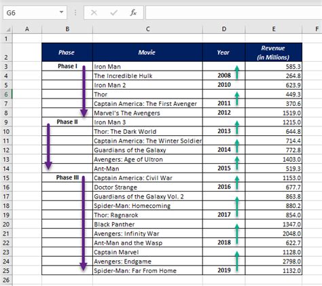Screen dimensions: 322x286
Task: Click inside the formula bar input
Action: click(234, 12)
